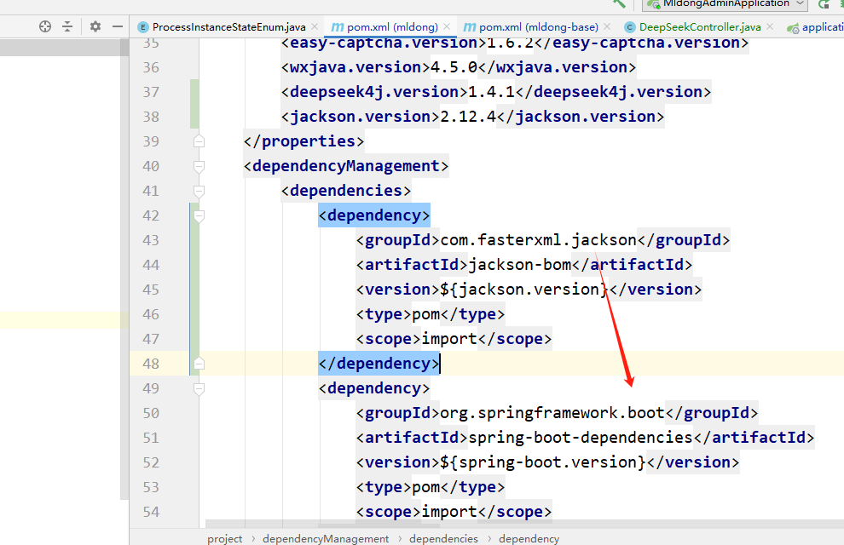The image size is (844, 545).
Task: Collapse dependencyManagement fold marker at line 40
Action: point(199,166)
